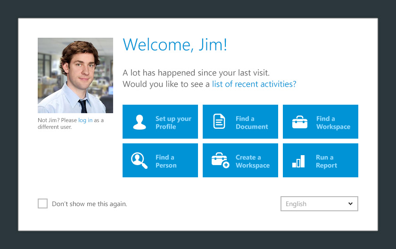Click the text 'A lot has happened since your last visit.'
This screenshot has height=249, width=396.
pyautogui.click(x=196, y=73)
